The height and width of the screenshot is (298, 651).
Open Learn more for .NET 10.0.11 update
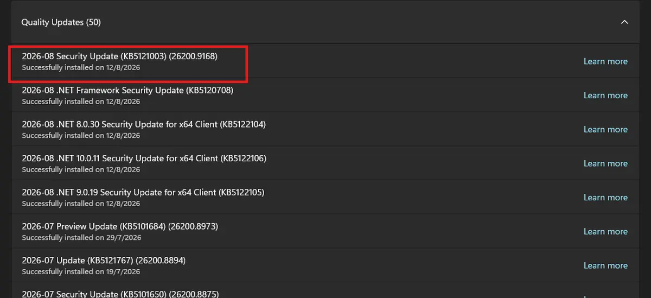coord(605,163)
